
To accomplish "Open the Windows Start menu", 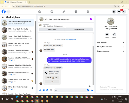I will pos(2,99).
